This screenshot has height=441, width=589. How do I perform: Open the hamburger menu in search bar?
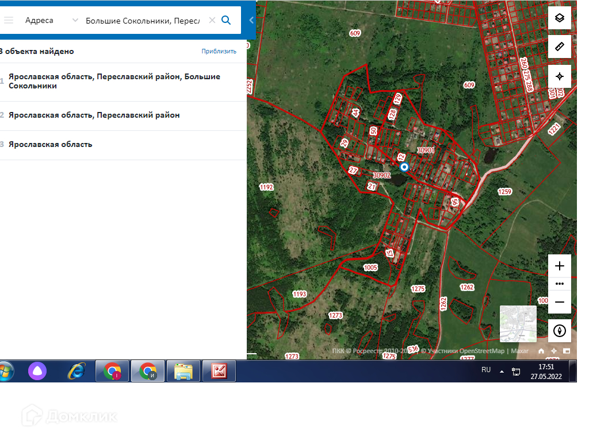point(8,20)
